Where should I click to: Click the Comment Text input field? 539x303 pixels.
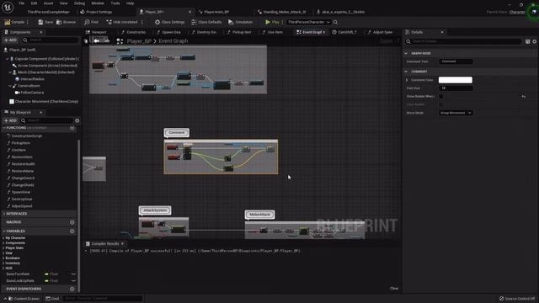[456, 61]
